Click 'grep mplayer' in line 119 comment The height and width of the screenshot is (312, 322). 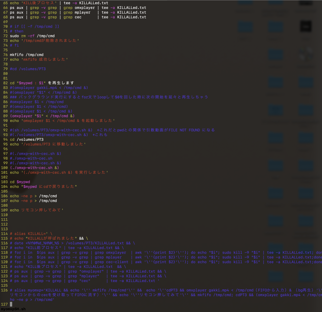[x=108, y=257]
